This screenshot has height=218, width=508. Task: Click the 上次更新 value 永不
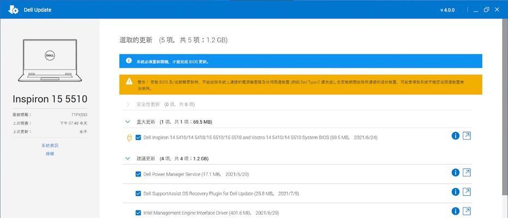tap(83, 132)
